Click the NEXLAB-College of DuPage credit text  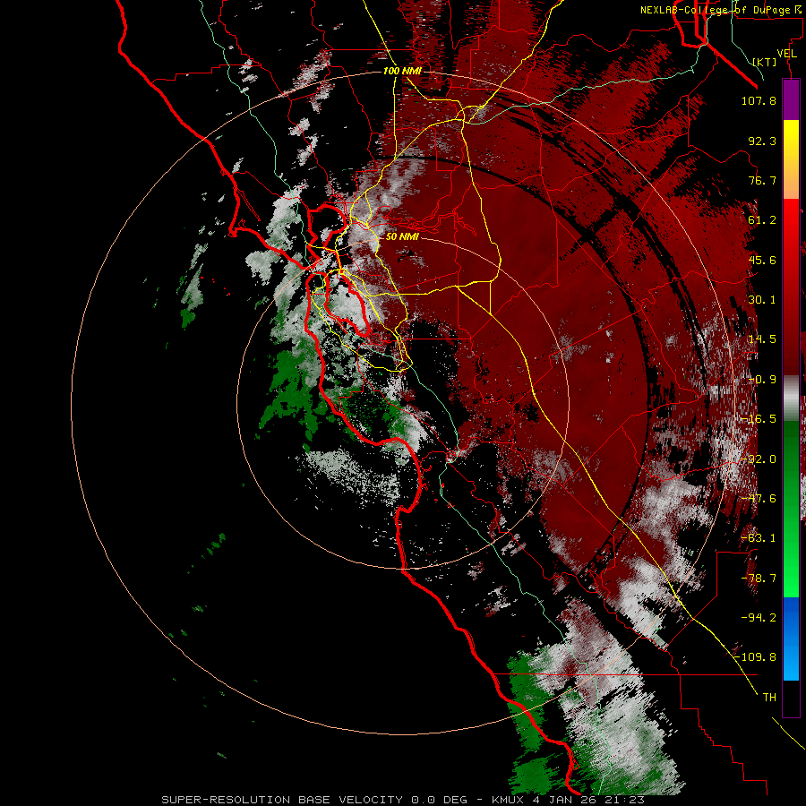click(722, 10)
